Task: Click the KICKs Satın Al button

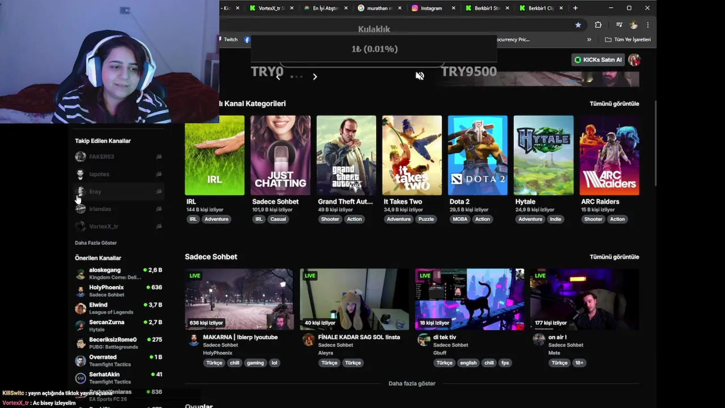Action: click(598, 59)
